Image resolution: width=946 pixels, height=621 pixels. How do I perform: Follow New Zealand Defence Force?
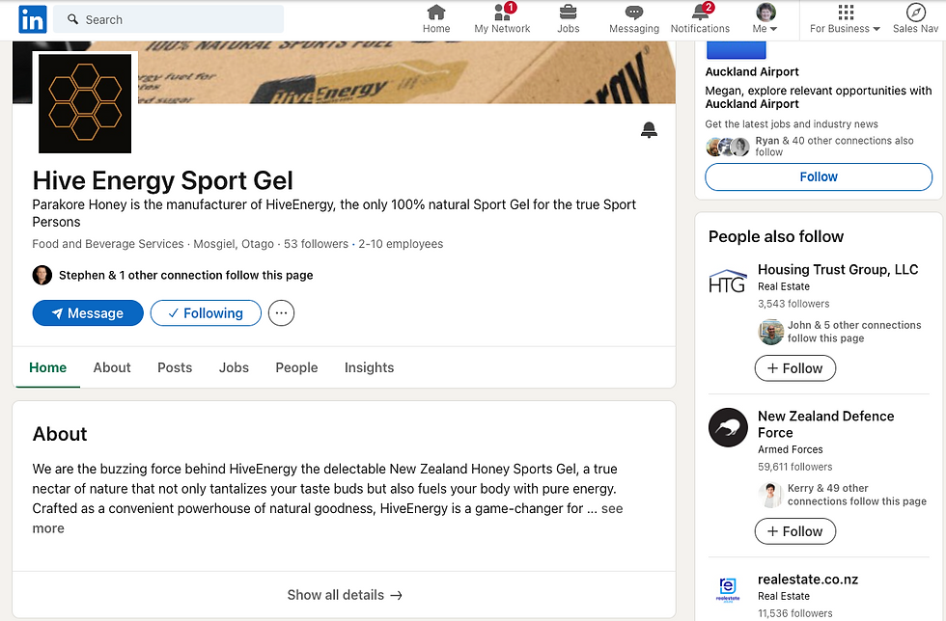[794, 531]
